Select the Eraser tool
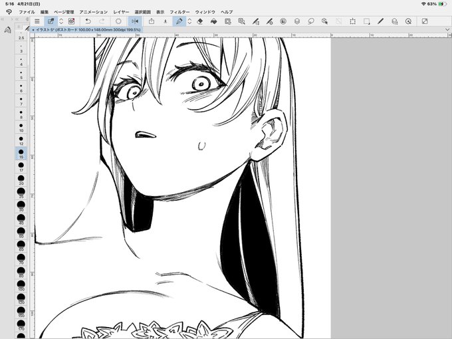The image size is (452, 339). pyautogui.click(x=200, y=21)
